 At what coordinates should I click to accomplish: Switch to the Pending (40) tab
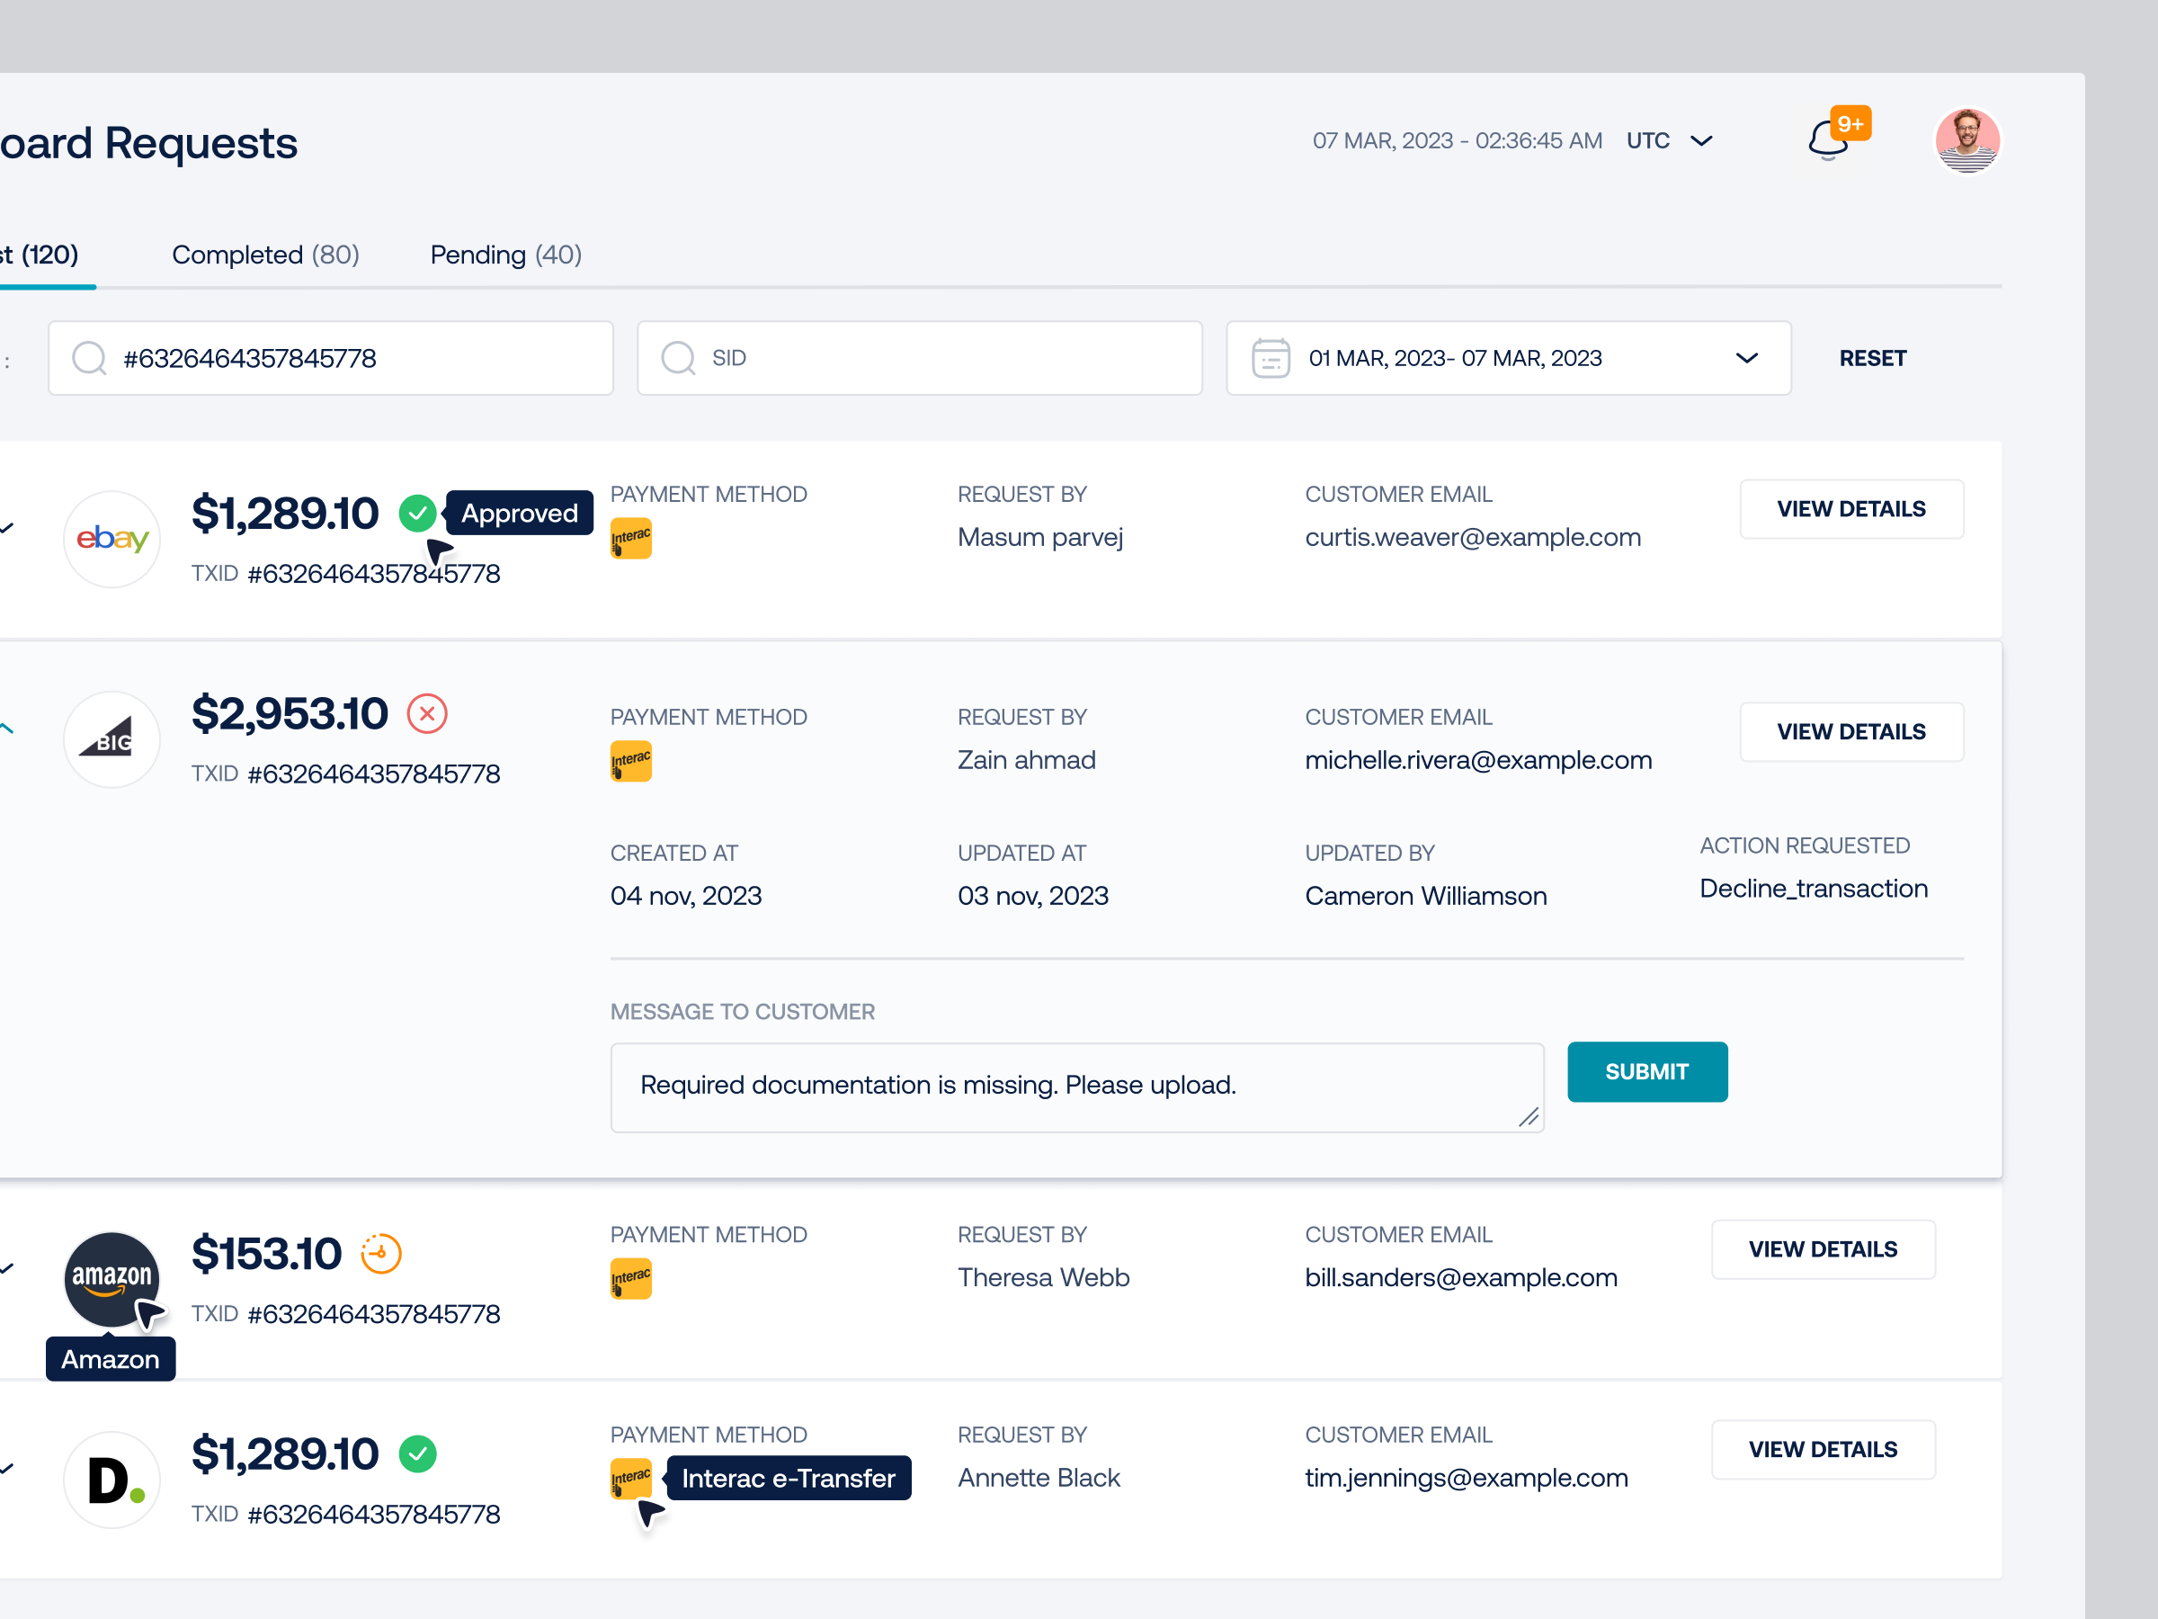504,254
